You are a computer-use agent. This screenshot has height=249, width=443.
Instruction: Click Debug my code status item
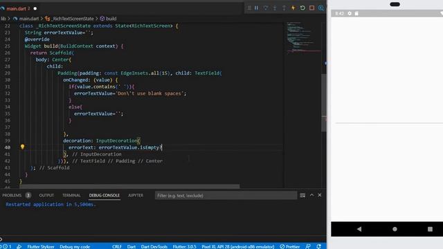(x=75, y=246)
